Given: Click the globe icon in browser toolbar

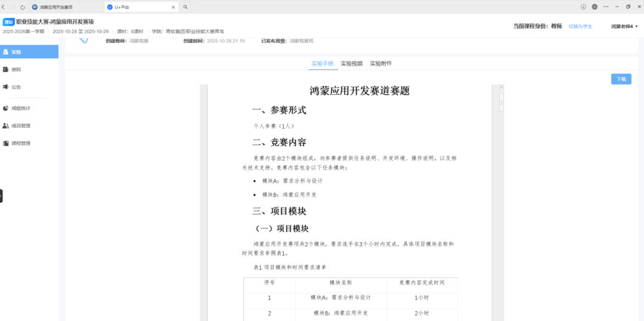Looking at the screenshot, I should point(595,7).
